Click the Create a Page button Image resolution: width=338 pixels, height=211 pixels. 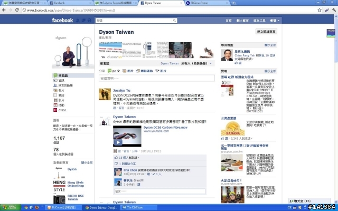(x=266, y=32)
